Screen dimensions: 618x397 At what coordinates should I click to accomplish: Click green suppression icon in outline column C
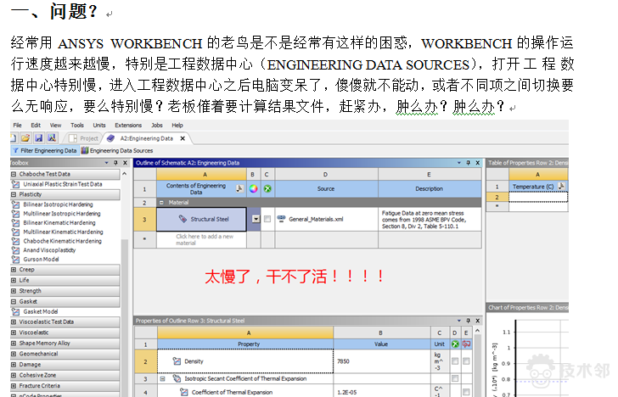(267, 188)
